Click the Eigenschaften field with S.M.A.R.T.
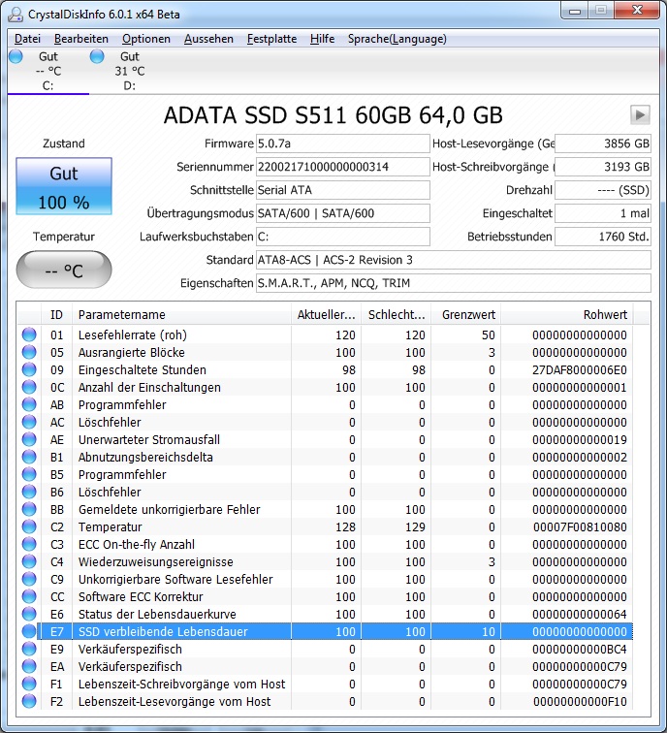The width and height of the screenshot is (667, 733). tap(454, 283)
